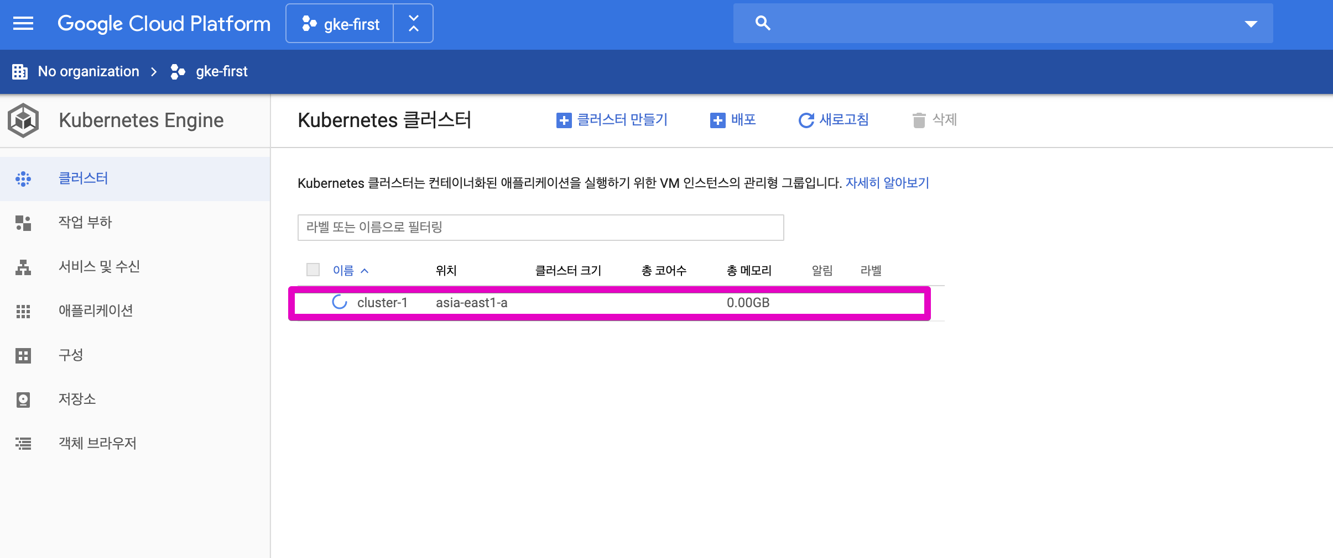This screenshot has height=558, width=1333.
Task: Click the search magnifier icon
Action: [763, 23]
